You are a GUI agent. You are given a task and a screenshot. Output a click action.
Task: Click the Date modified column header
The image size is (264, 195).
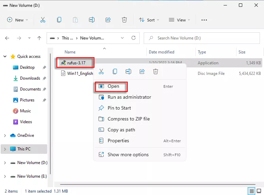tap(161, 52)
